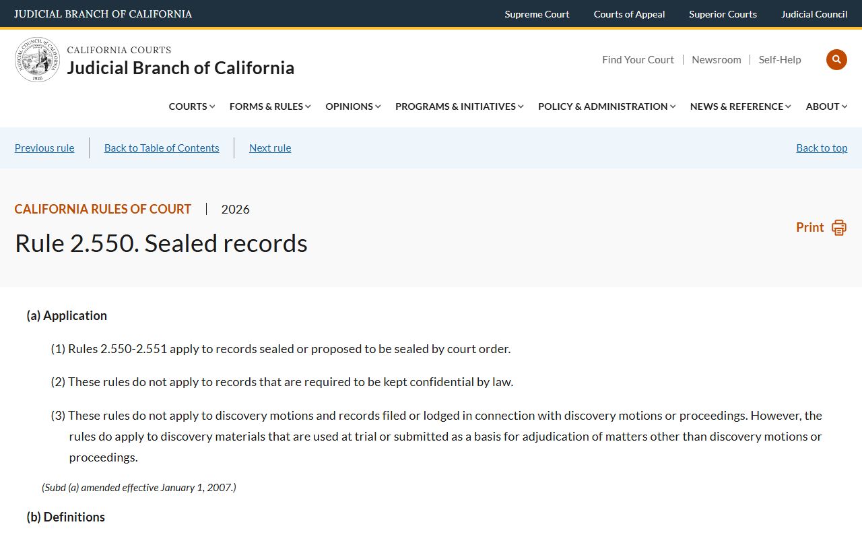The image size is (862, 539).
Task: Click paragraph (3) about discovery motions
Action: (436, 437)
